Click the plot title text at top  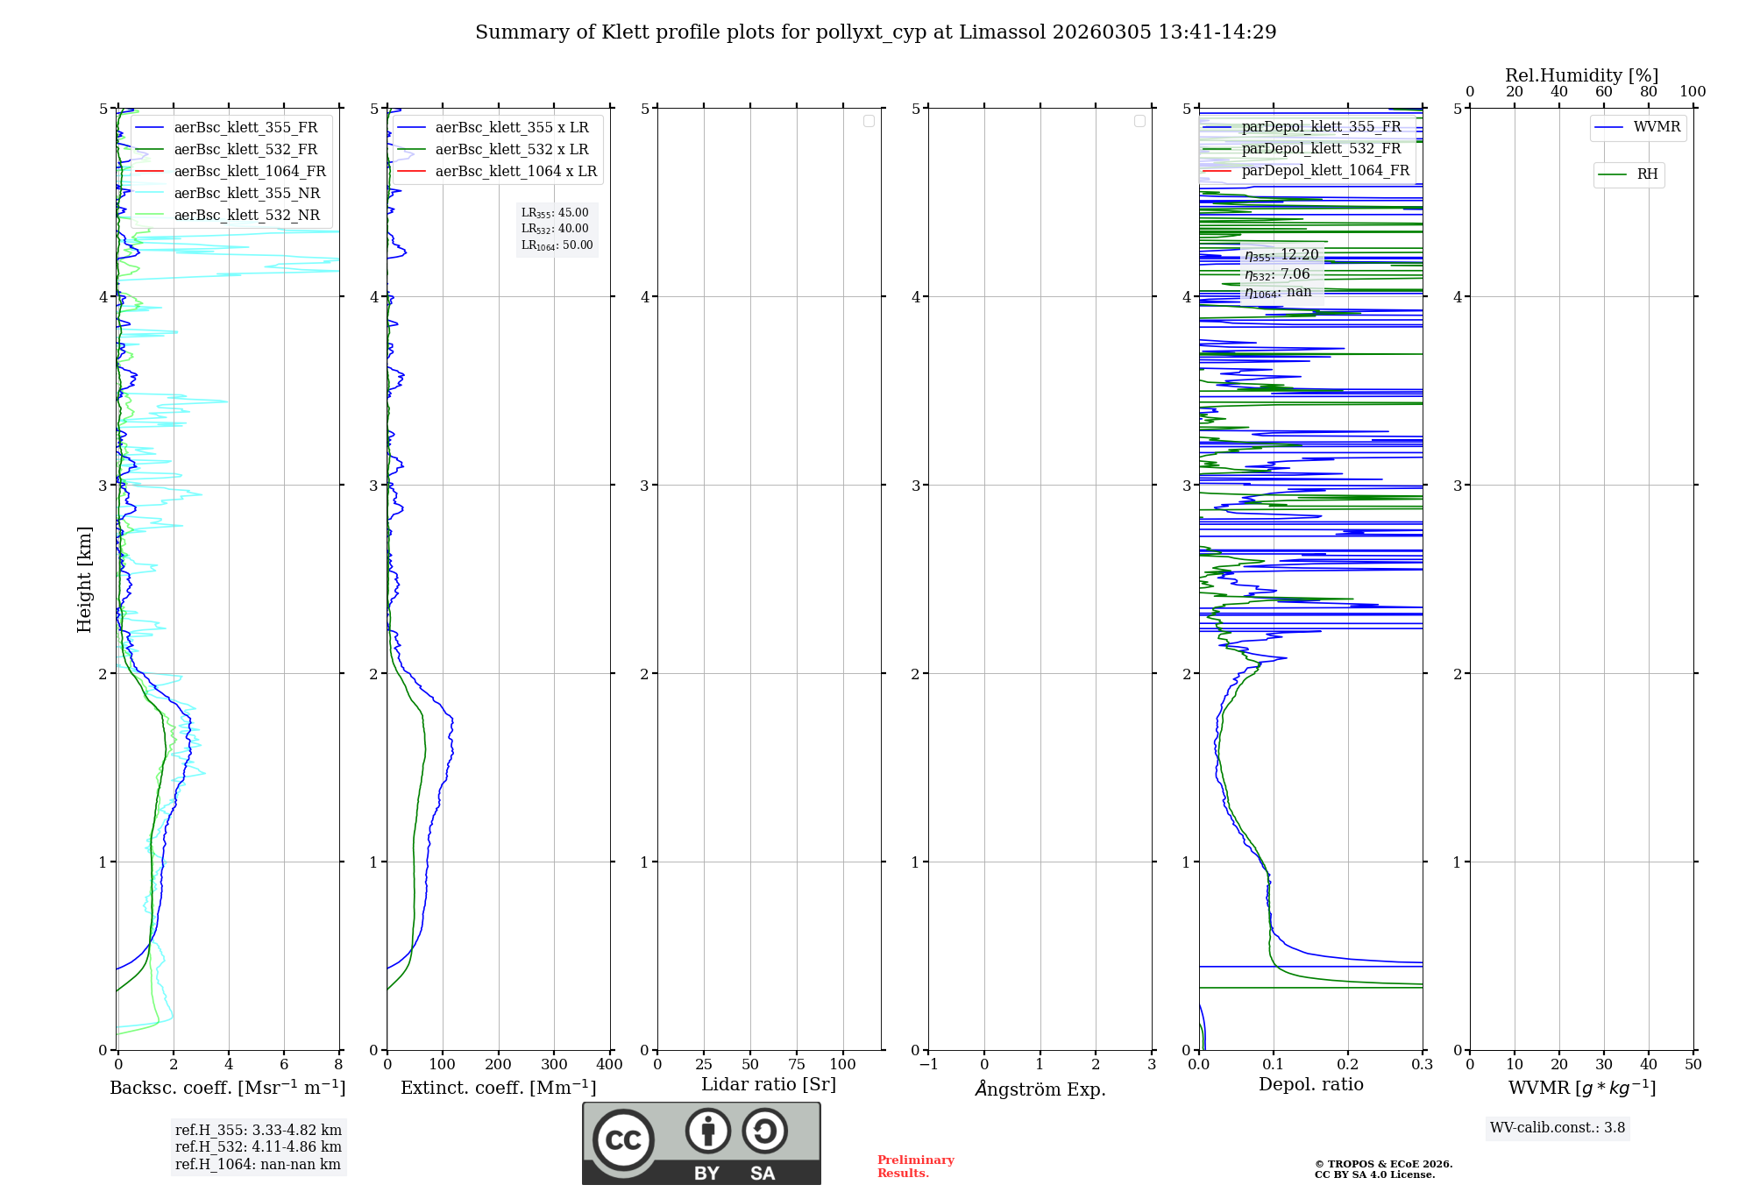tap(875, 32)
